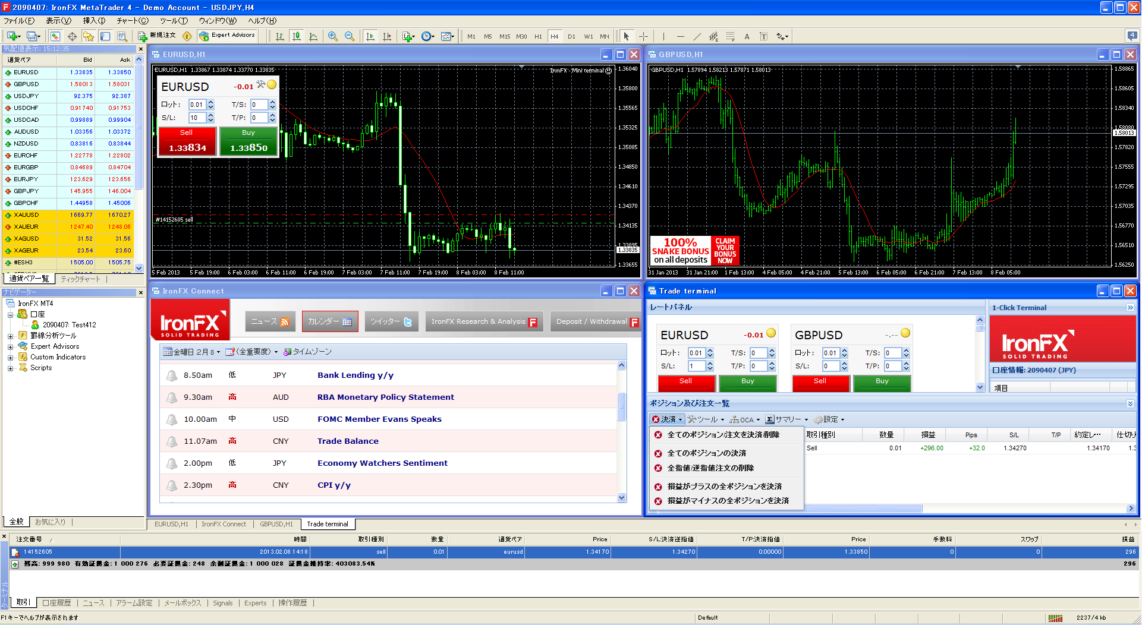This screenshot has width=1142, height=625.
Task: Zoom in on the chart
Action: [x=333, y=36]
